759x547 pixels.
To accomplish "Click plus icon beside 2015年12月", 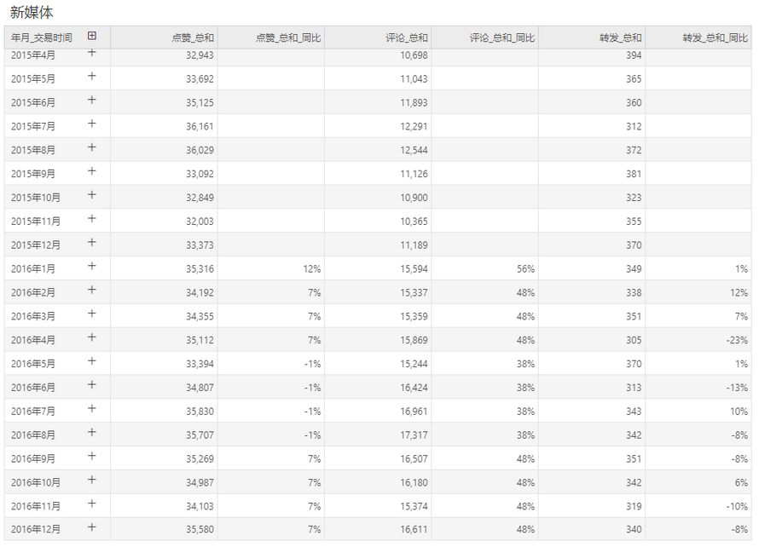I will coord(91,242).
